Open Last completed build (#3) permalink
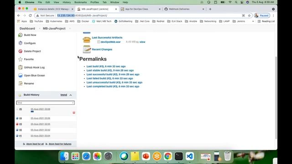292x164 pixels. 113,86
